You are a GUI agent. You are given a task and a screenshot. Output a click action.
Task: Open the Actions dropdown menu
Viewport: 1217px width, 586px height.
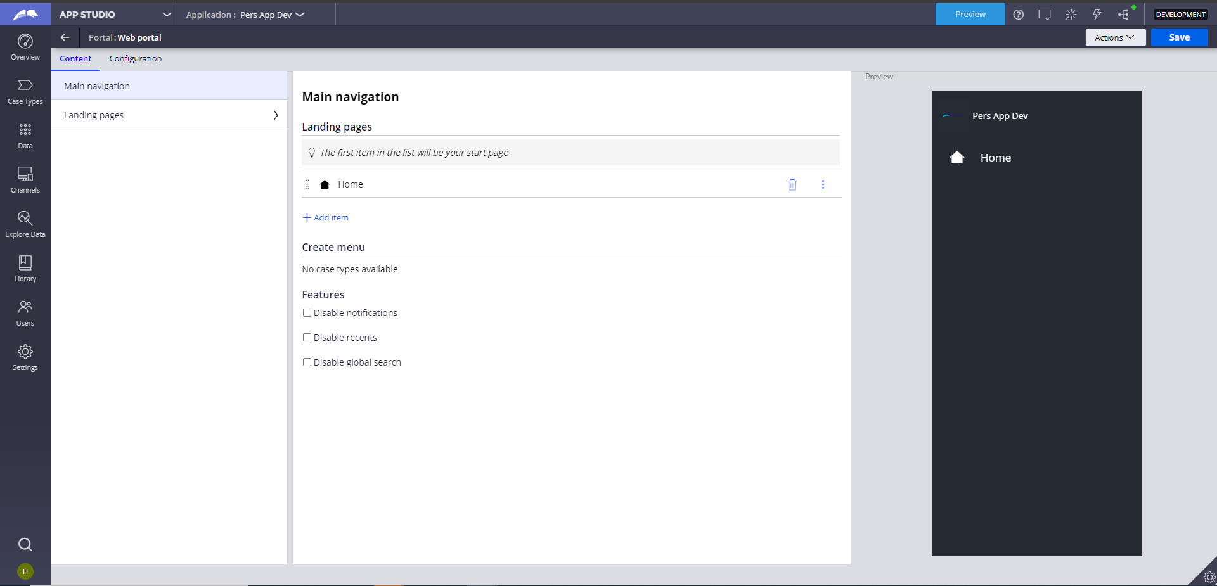click(x=1114, y=37)
